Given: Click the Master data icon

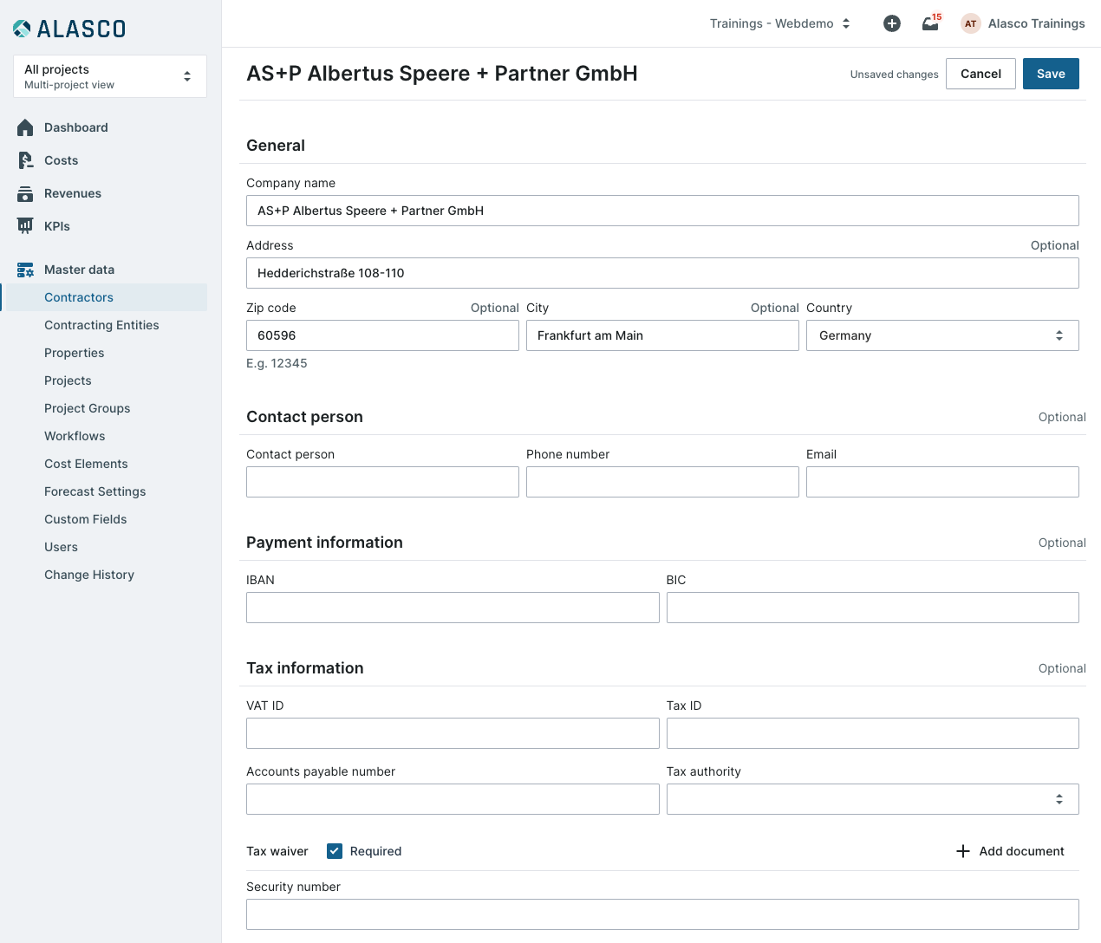Looking at the screenshot, I should [x=25, y=270].
